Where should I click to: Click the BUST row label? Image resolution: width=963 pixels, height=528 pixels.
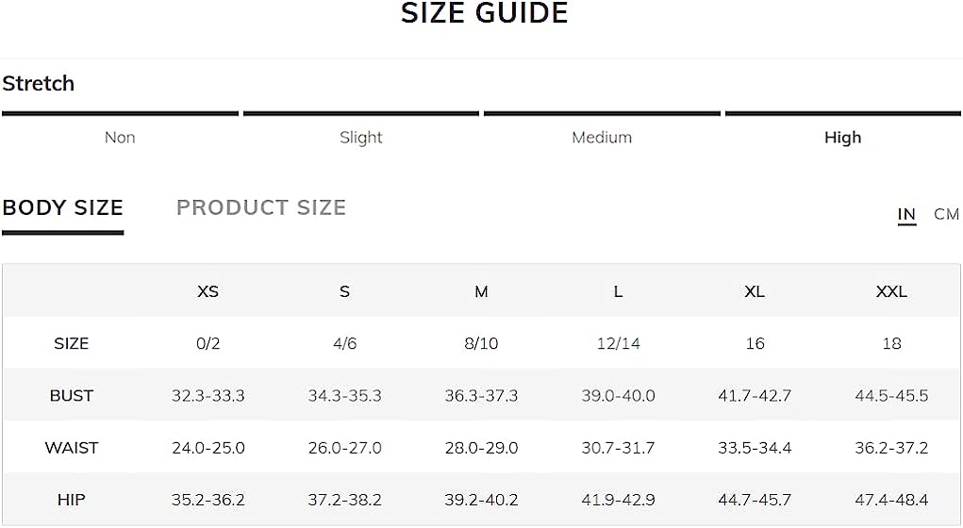(72, 395)
